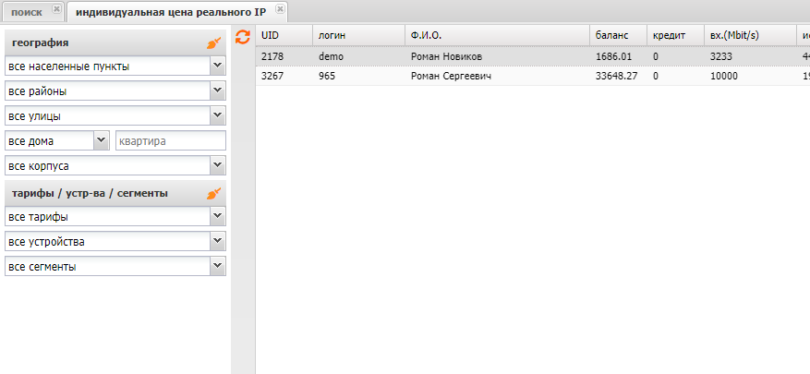Click the clear icon in тарифы header

[x=213, y=194]
